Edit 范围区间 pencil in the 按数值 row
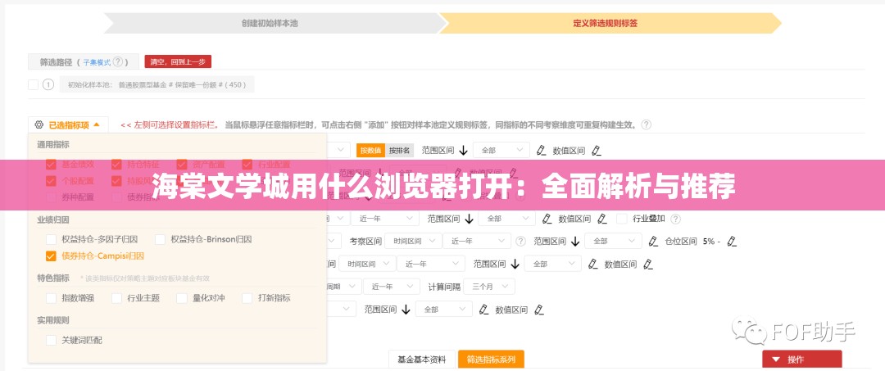 [x=541, y=150]
